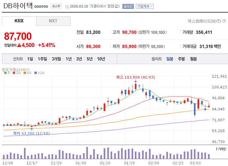Click the red 20-day moving average swatch
Viewport: 228px width, 166px height.
[x=14, y=73]
